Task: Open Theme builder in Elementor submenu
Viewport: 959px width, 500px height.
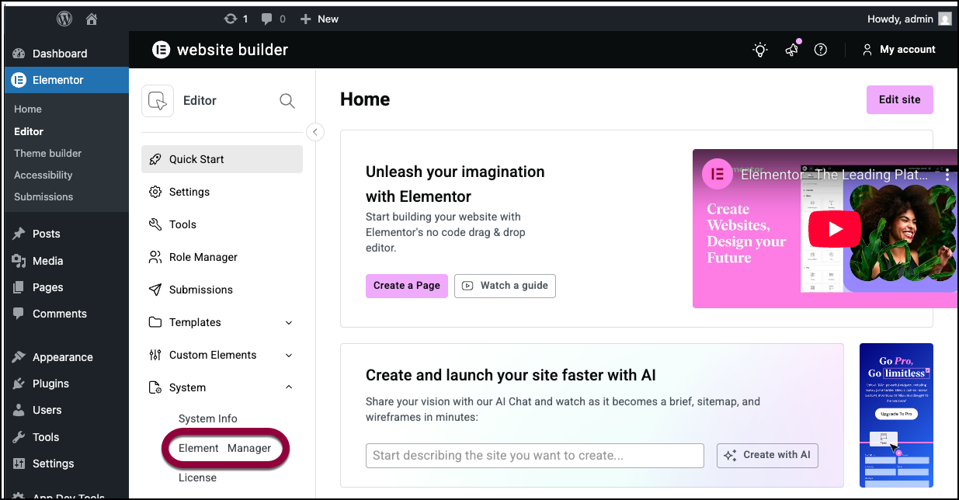Action: (47, 153)
